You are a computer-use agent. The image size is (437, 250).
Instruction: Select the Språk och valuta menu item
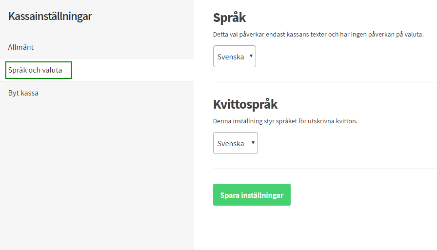(x=35, y=70)
